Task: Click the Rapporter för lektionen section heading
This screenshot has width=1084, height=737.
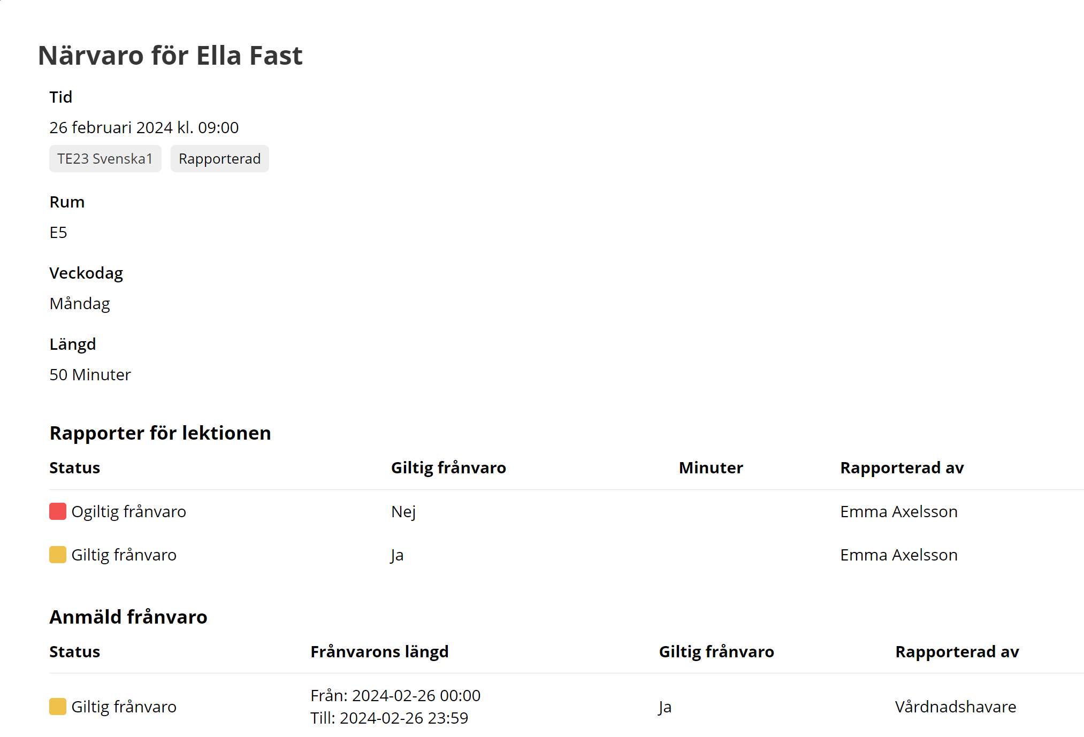Action: 161,433
